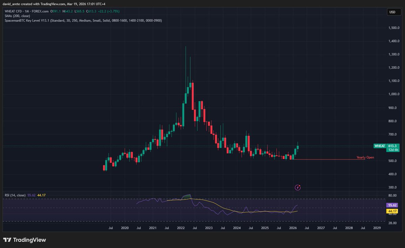
Task: Click the green WHEAT symbol tag on price axis
Action: (380, 146)
